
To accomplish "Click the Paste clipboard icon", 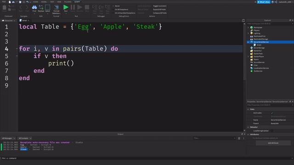I will (x=4, y=7).
